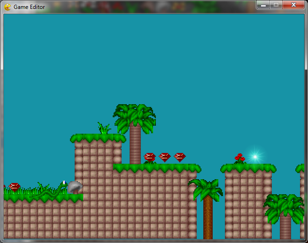Screen dimensions: 308x243
Task: Click the small grass tuft on the highest platform
Action: (x=104, y=128)
